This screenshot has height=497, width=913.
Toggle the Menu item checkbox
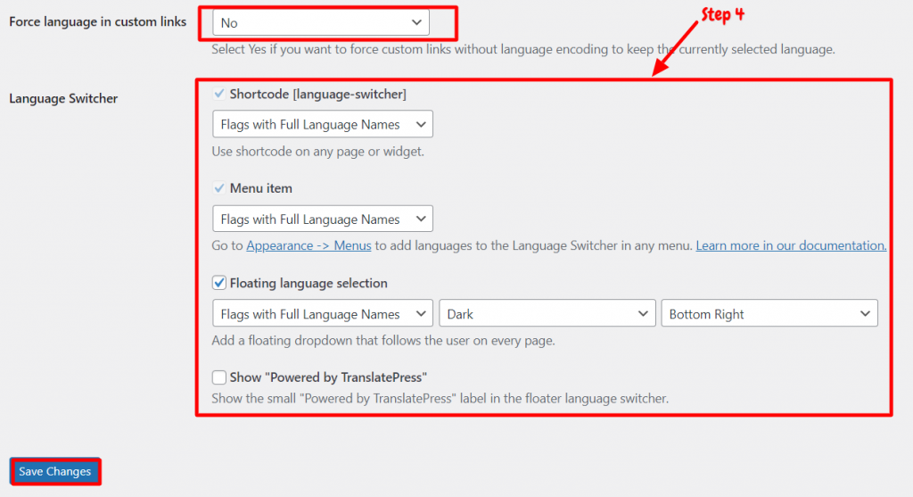coord(219,188)
